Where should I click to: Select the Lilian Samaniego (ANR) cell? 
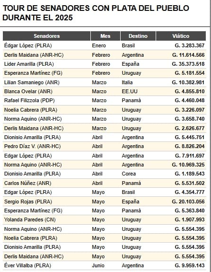click(32, 82)
